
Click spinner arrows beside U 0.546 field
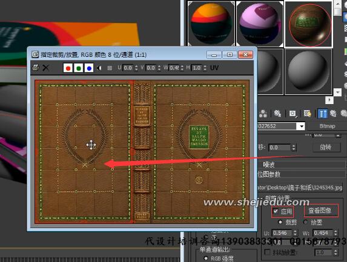[x=295, y=233]
